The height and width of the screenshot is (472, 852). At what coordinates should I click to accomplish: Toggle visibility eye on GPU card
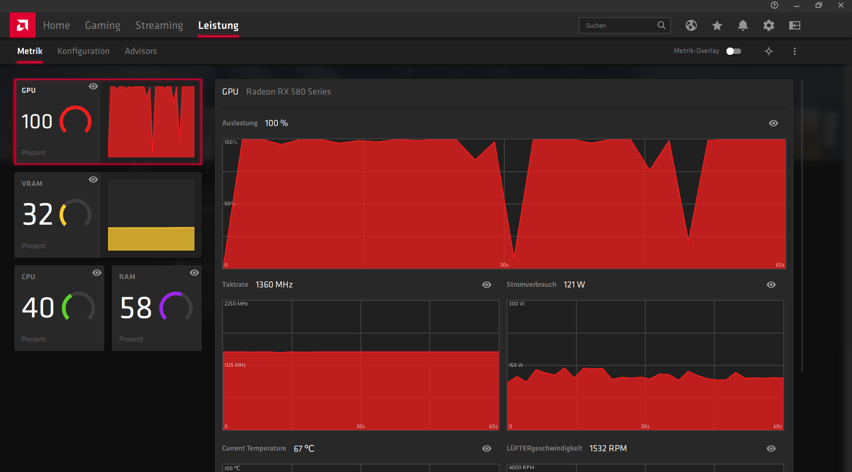tap(93, 86)
